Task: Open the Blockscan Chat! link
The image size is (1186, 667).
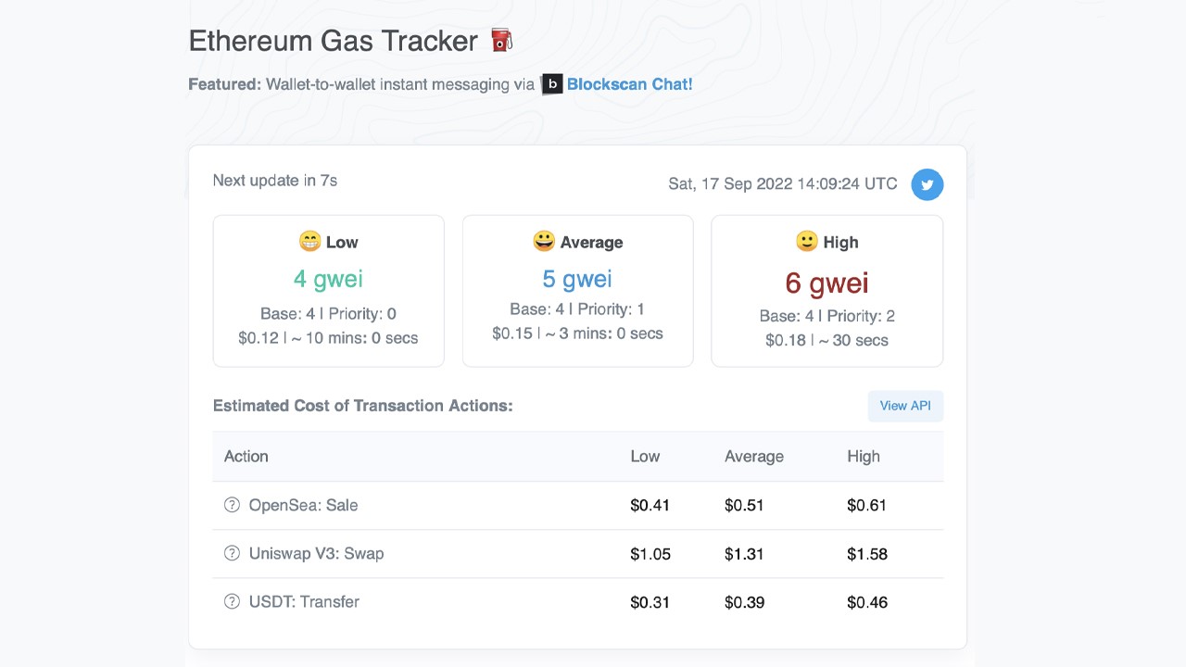Action: [x=629, y=84]
